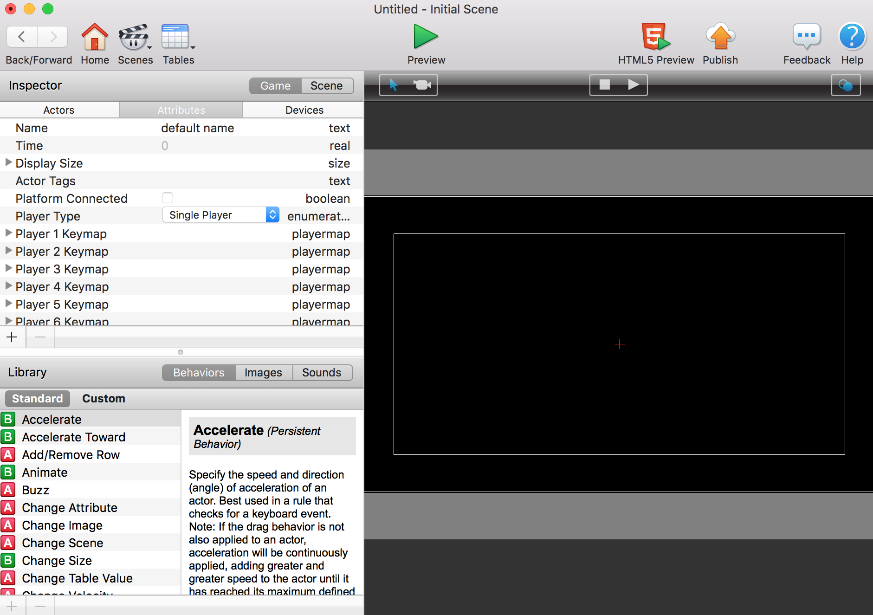This screenshot has width=873, height=615.
Task: Click the Publish cloud icon
Action: click(720, 37)
